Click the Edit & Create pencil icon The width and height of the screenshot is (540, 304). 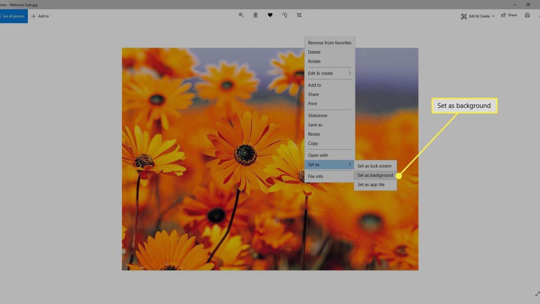tap(463, 16)
